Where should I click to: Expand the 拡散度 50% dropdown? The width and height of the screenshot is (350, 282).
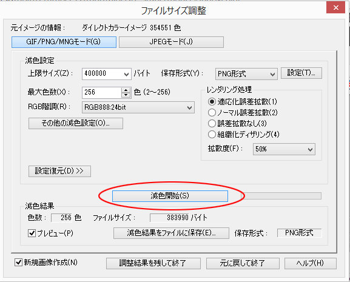pos(310,149)
